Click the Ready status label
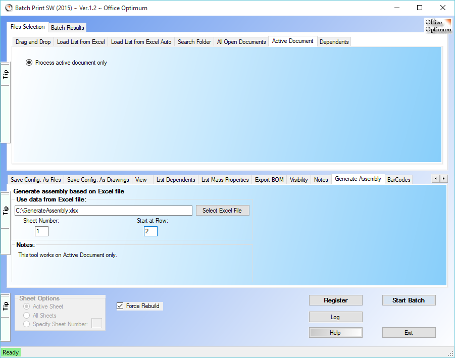 [11, 352]
